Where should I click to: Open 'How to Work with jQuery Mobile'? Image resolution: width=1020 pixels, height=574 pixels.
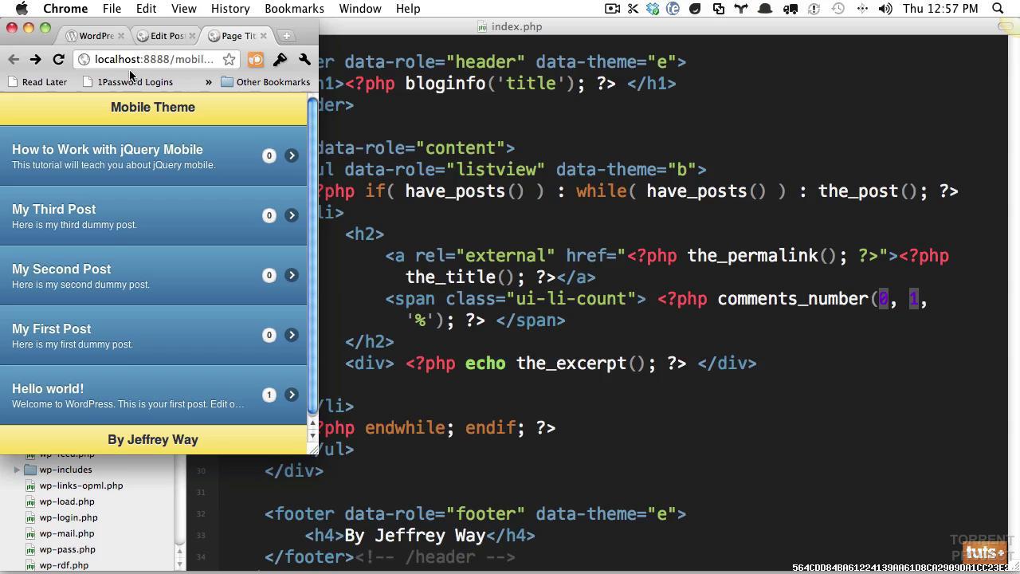108,149
